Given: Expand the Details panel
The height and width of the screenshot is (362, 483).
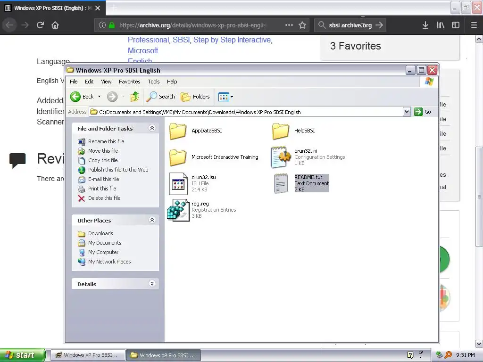Looking at the screenshot, I should coord(152,283).
